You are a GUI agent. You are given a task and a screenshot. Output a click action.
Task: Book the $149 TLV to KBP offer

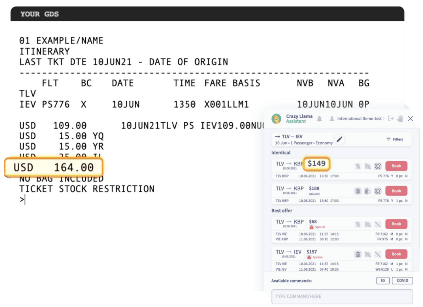click(x=396, y=166)
